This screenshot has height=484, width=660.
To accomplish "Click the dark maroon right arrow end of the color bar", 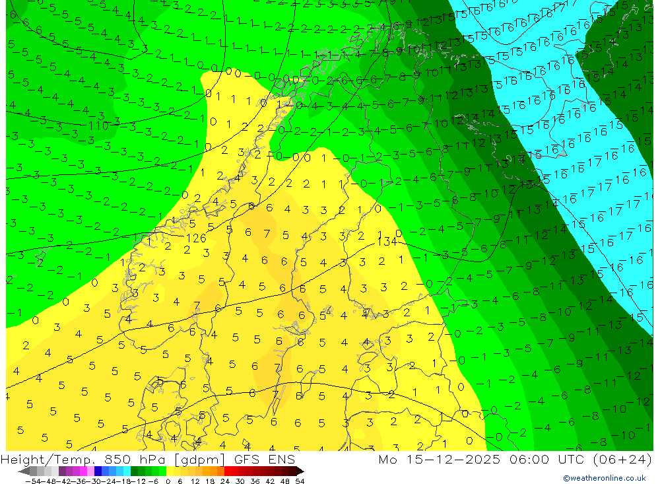I will tap(300, 471).
